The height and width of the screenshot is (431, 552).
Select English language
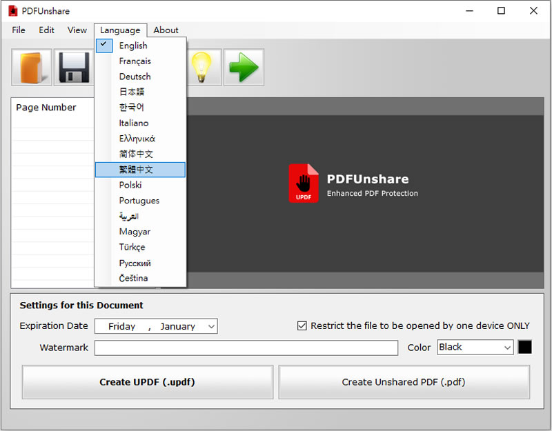pyautogui.click(x=140, y=46)
